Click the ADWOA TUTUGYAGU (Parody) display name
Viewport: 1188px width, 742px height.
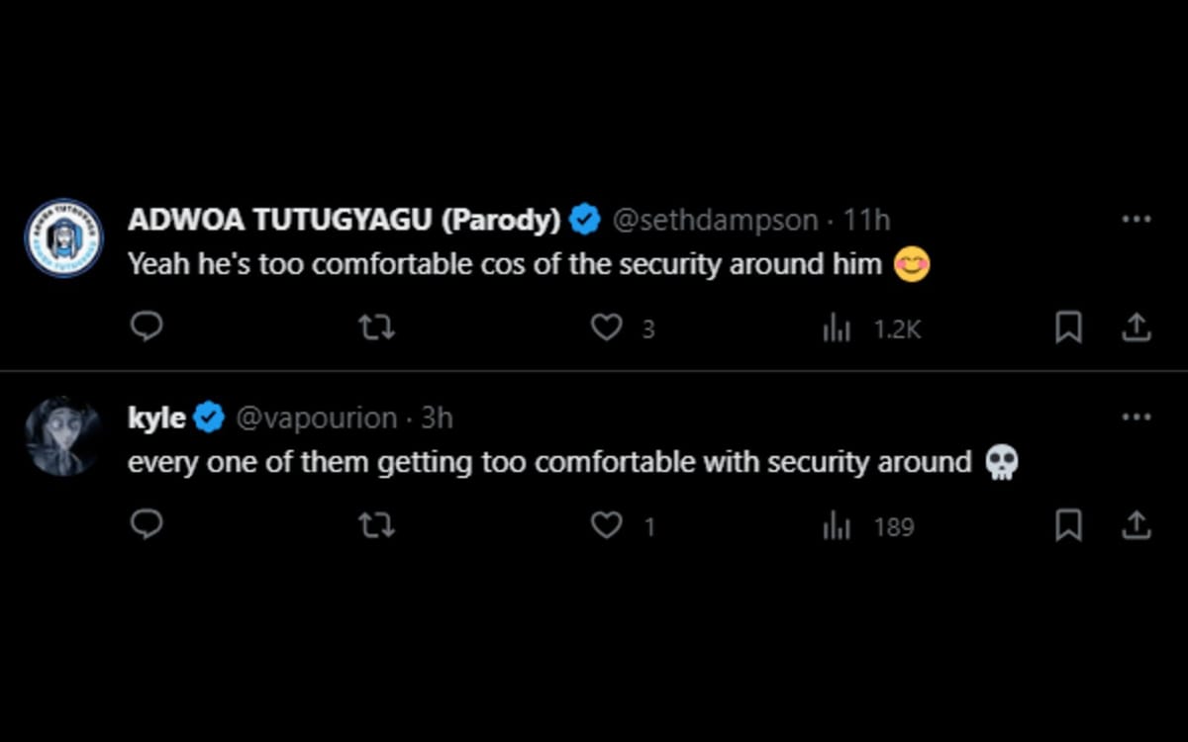pyautogui.click(x=344, y=220)
